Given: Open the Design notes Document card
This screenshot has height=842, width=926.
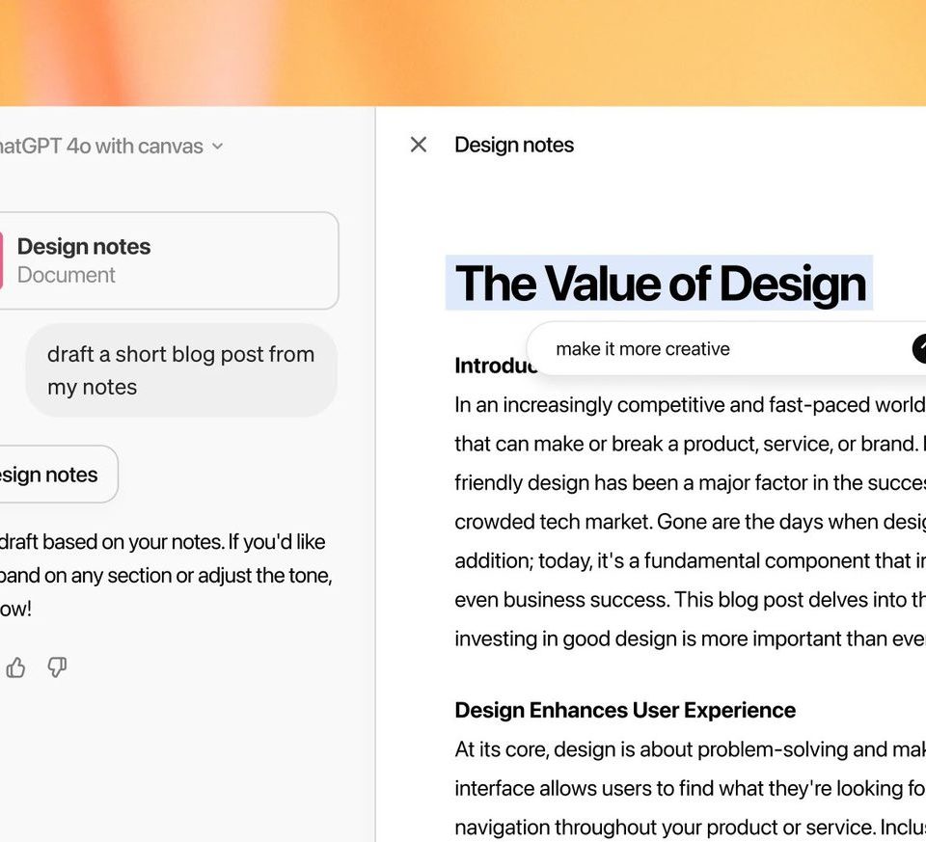Looking at the screenshot, I should click(x=169, y=260).
